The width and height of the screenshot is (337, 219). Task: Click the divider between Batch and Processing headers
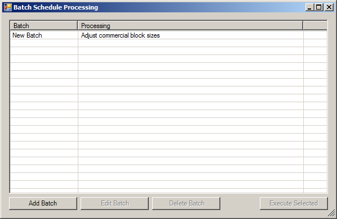point(78,26)
